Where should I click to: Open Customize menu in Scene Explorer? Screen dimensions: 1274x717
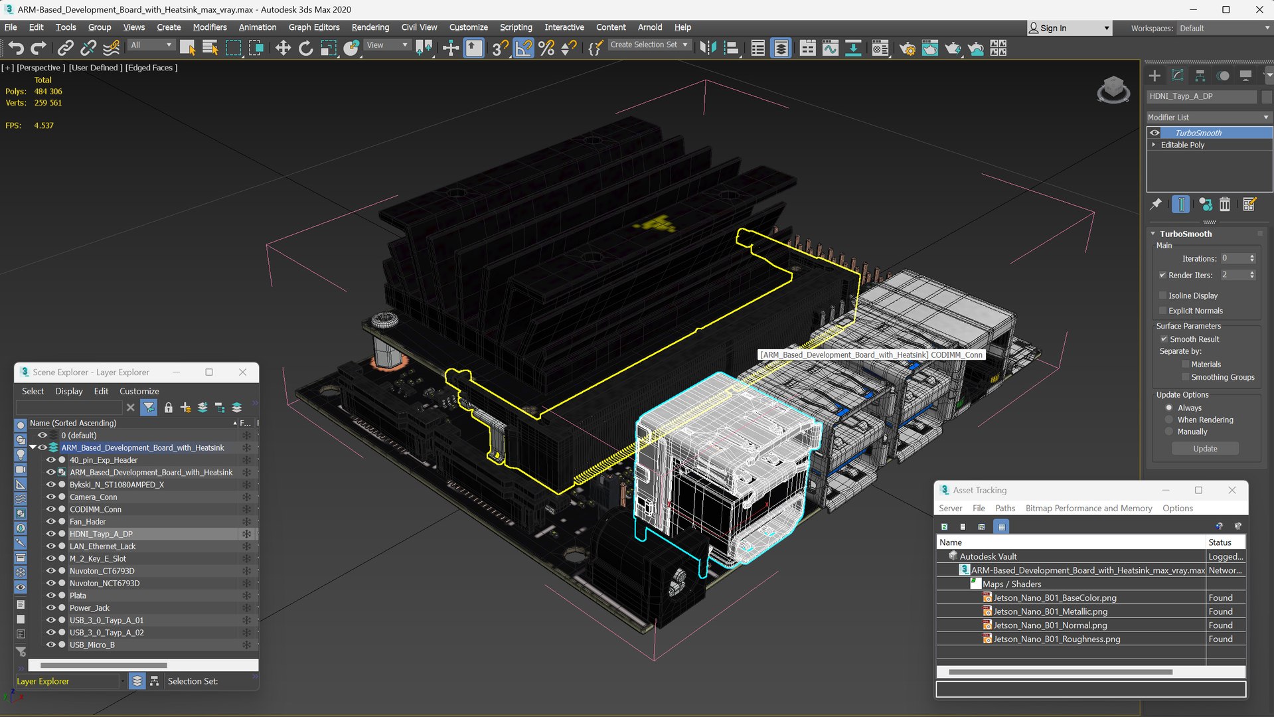tap(139, 391)
